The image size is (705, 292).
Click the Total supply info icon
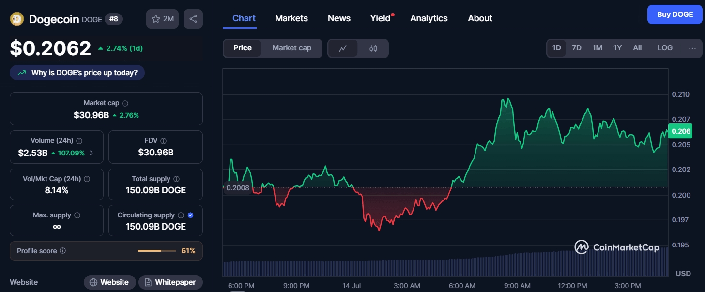click(176, 179)
